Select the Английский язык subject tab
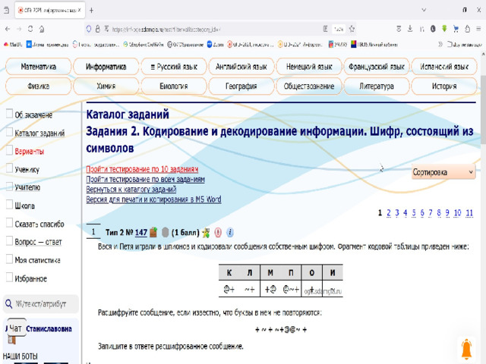The image size is (486, 364). click(241, 67)
